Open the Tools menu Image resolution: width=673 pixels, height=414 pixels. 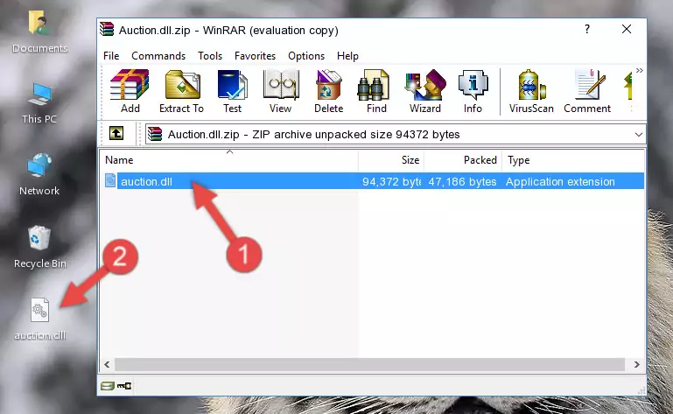pos(210,56)
